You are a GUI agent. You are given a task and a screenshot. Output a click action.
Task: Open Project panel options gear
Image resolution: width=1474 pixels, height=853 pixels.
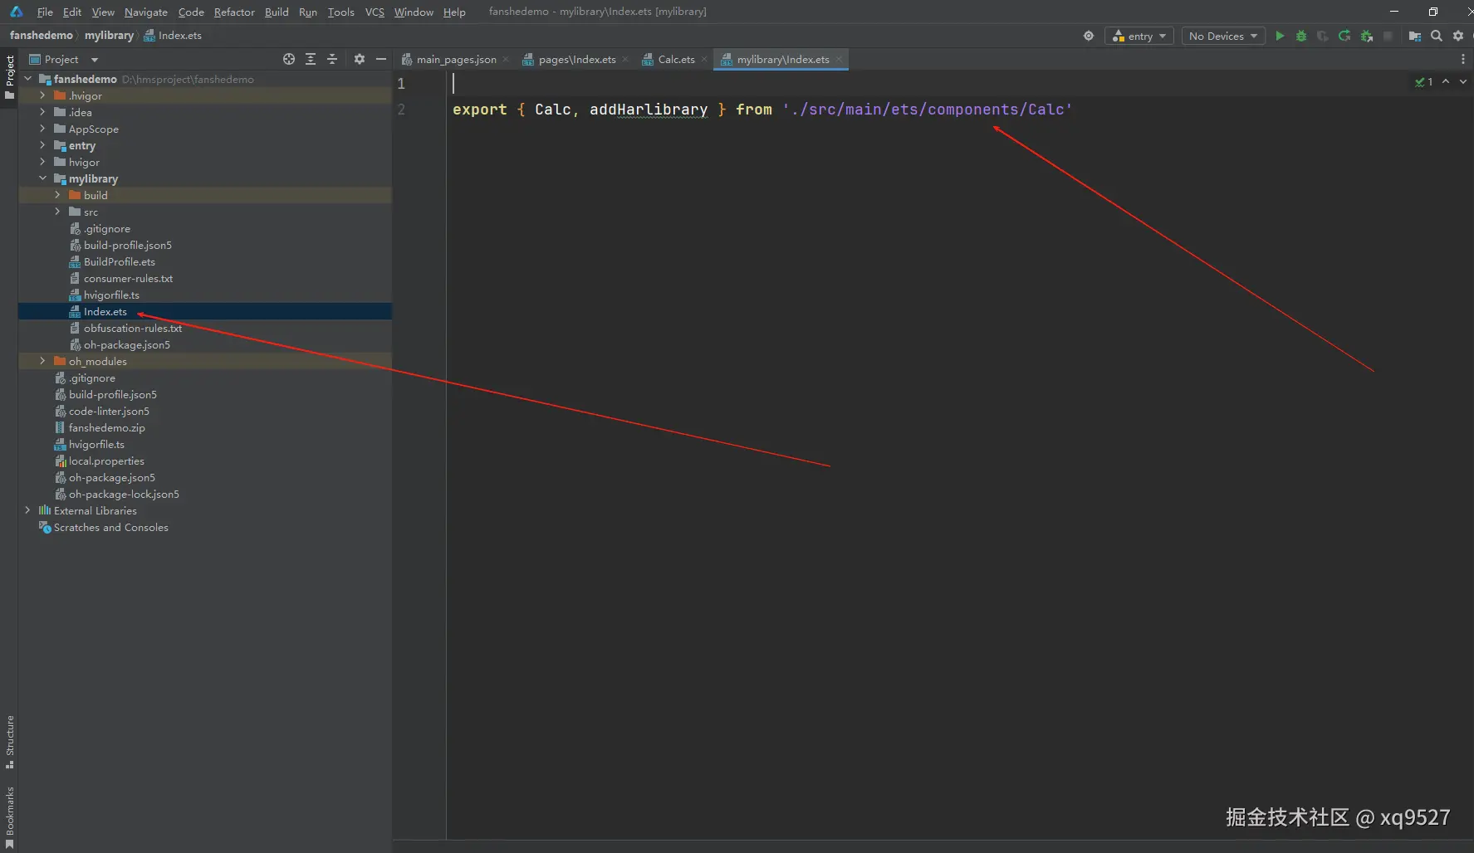[360, 59]
